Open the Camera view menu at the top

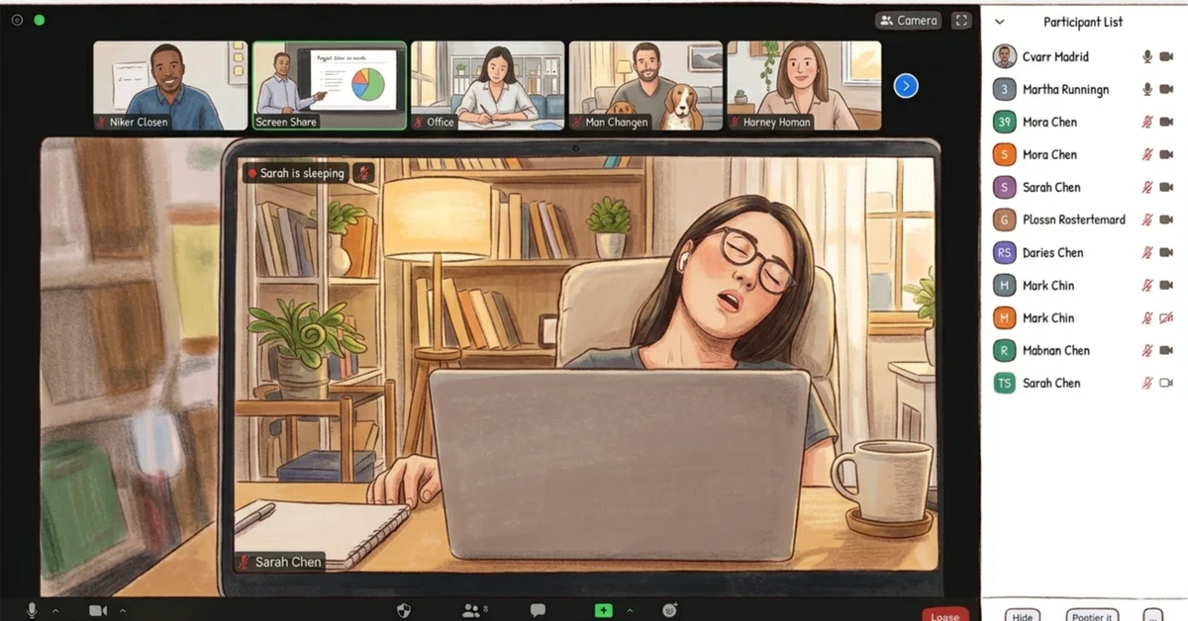pos(908,20)
